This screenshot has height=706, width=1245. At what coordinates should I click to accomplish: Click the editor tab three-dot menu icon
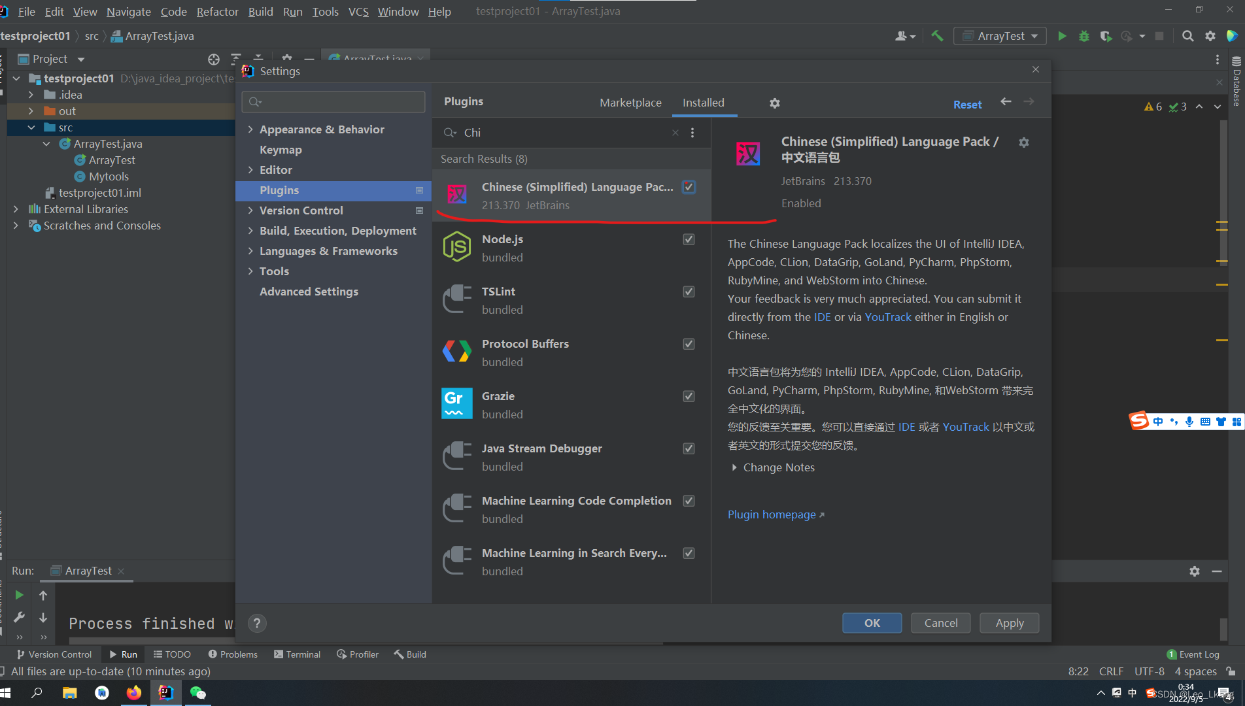[1217, 59]
